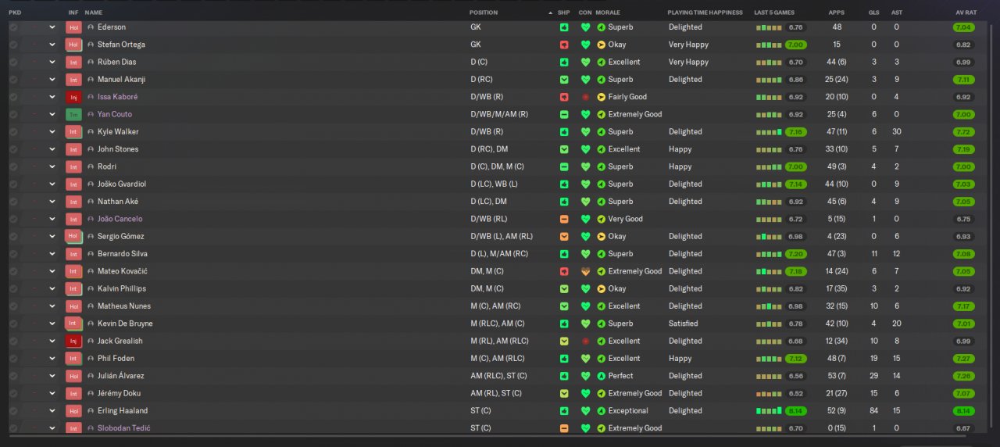Tick the picked checkbox for Bernardo Silva

pos(13,254)
